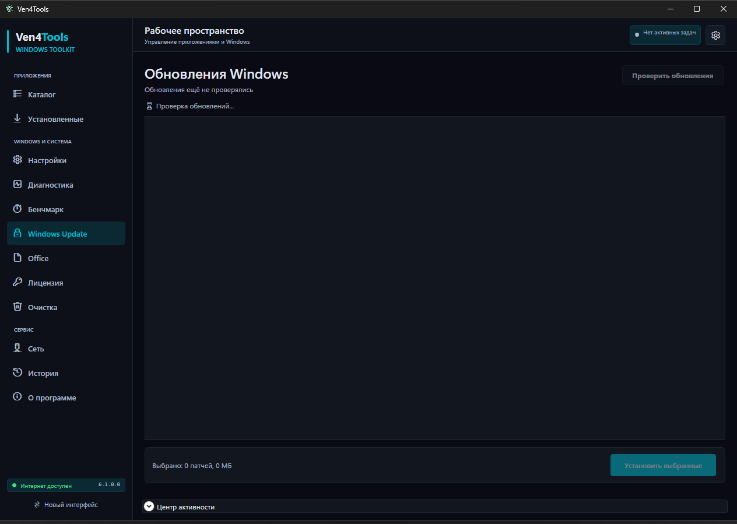Open settings via top-right gear icon

tap(715, 35)
